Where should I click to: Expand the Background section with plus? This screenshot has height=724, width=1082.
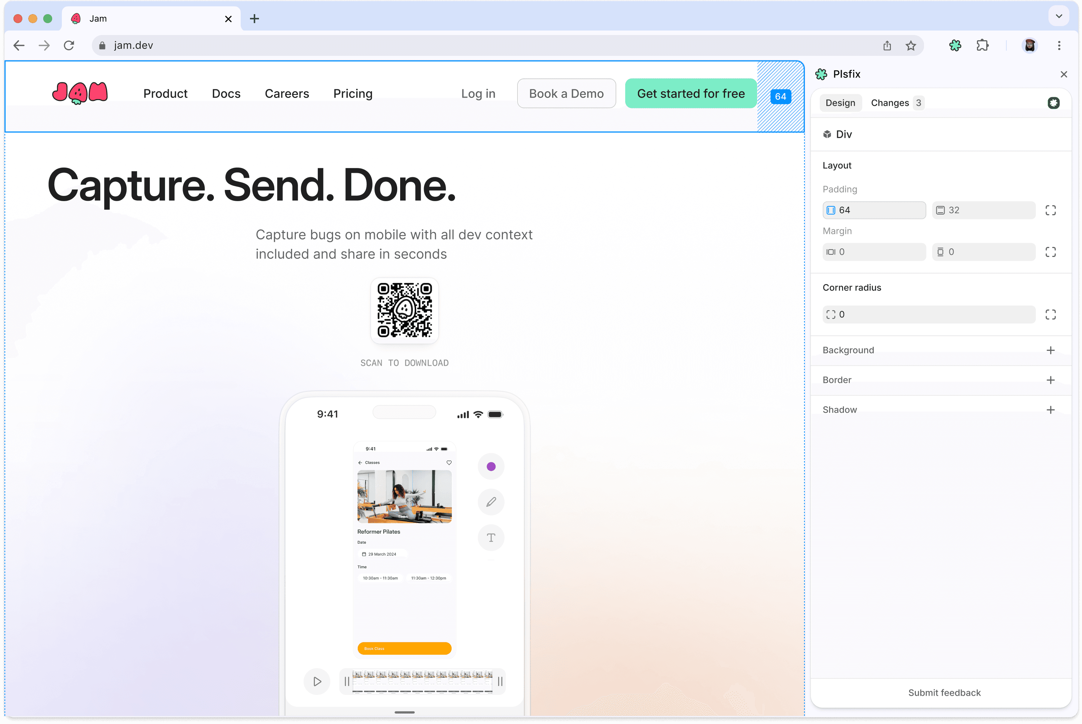coord(1051,350)
